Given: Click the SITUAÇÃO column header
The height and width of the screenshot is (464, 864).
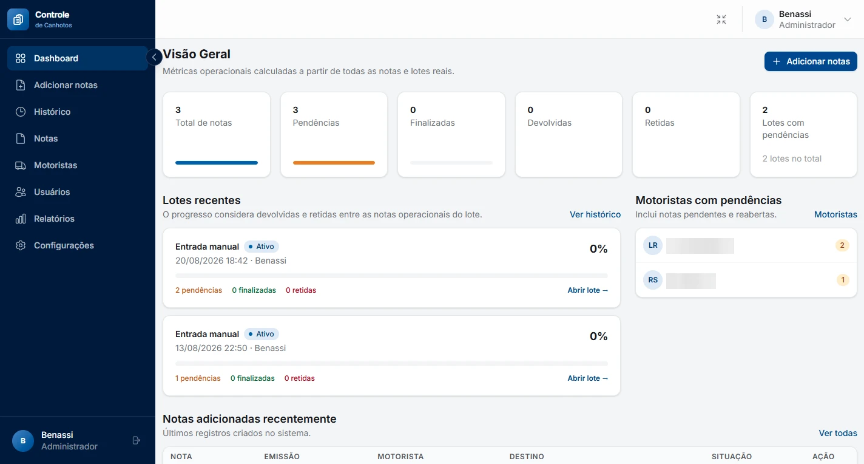Looking at the screenshot, I should pos(732,457).
